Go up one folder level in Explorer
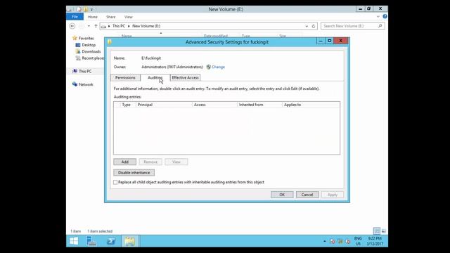The height and width of the screenshot is (253, 450). (96, 26)
